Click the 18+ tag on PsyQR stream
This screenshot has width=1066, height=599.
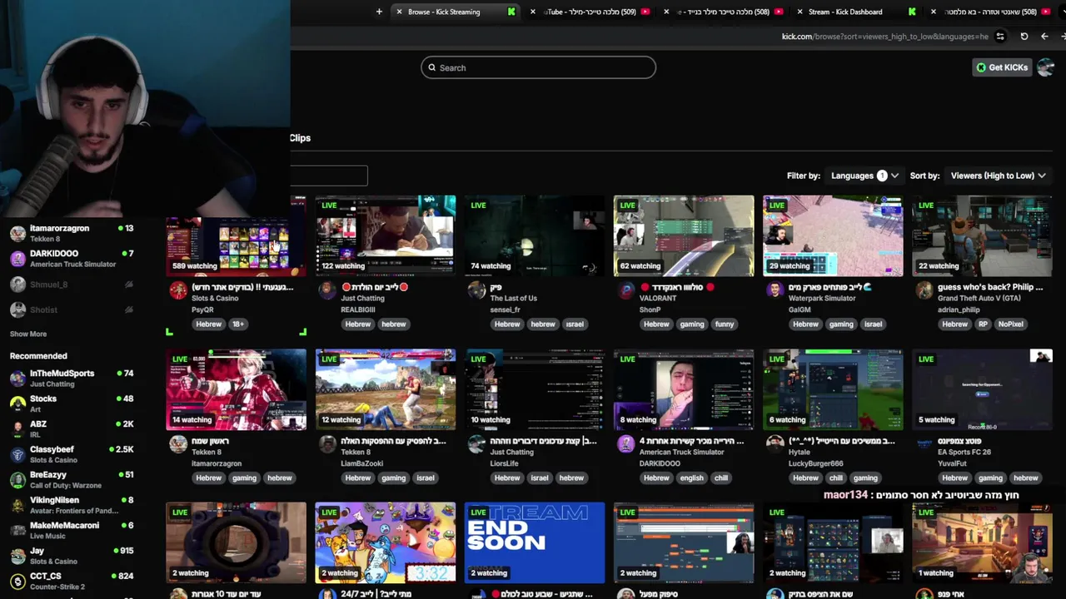[x=238, y=324]
